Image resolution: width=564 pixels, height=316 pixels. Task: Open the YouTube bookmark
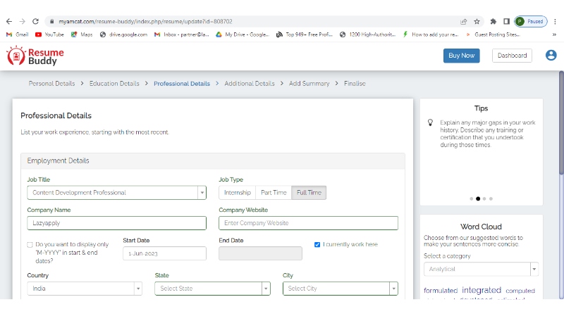pyautogui.click(x=49, y=34)
